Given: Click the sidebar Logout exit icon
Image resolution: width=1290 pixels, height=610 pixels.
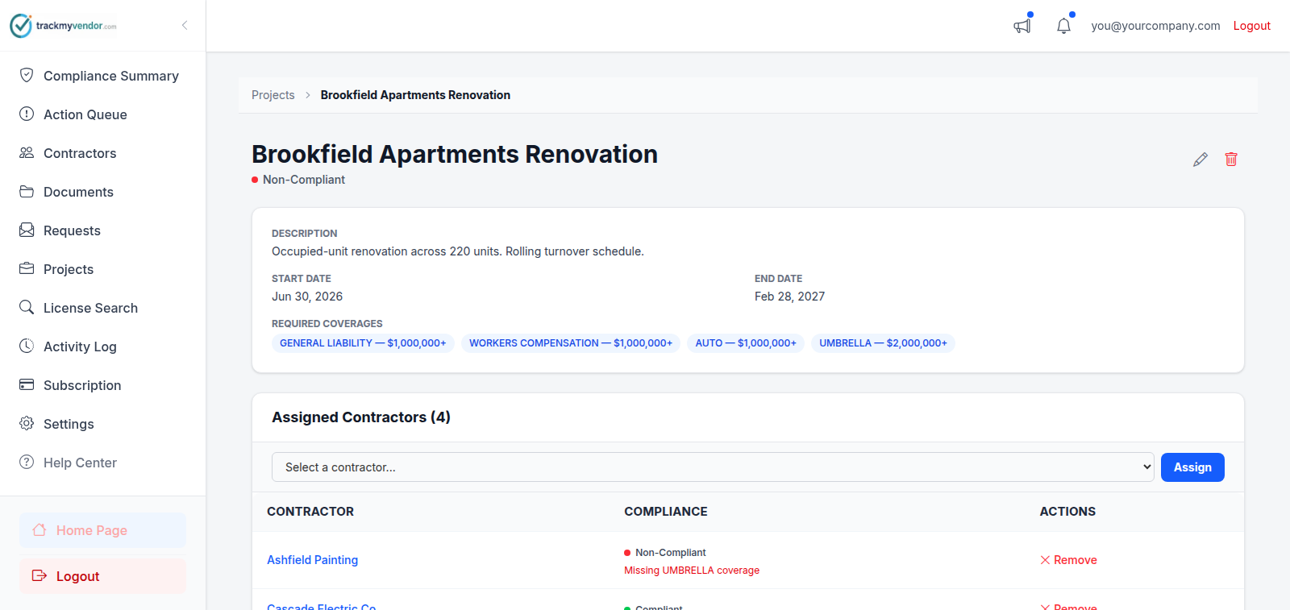Looking at the screenshot, I should click(39, 575).
